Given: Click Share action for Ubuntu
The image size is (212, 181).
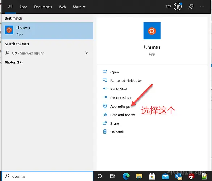Looking at the screenshot, I should (115, 123).
